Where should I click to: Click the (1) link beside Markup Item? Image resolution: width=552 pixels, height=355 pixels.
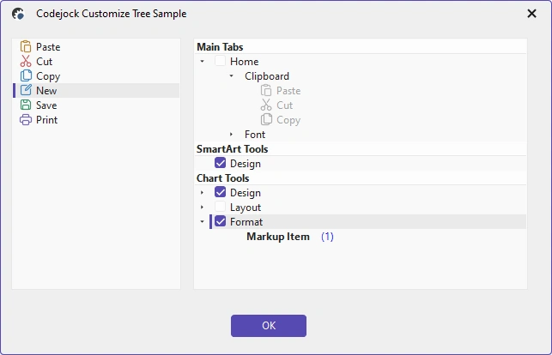coord(327,237)
